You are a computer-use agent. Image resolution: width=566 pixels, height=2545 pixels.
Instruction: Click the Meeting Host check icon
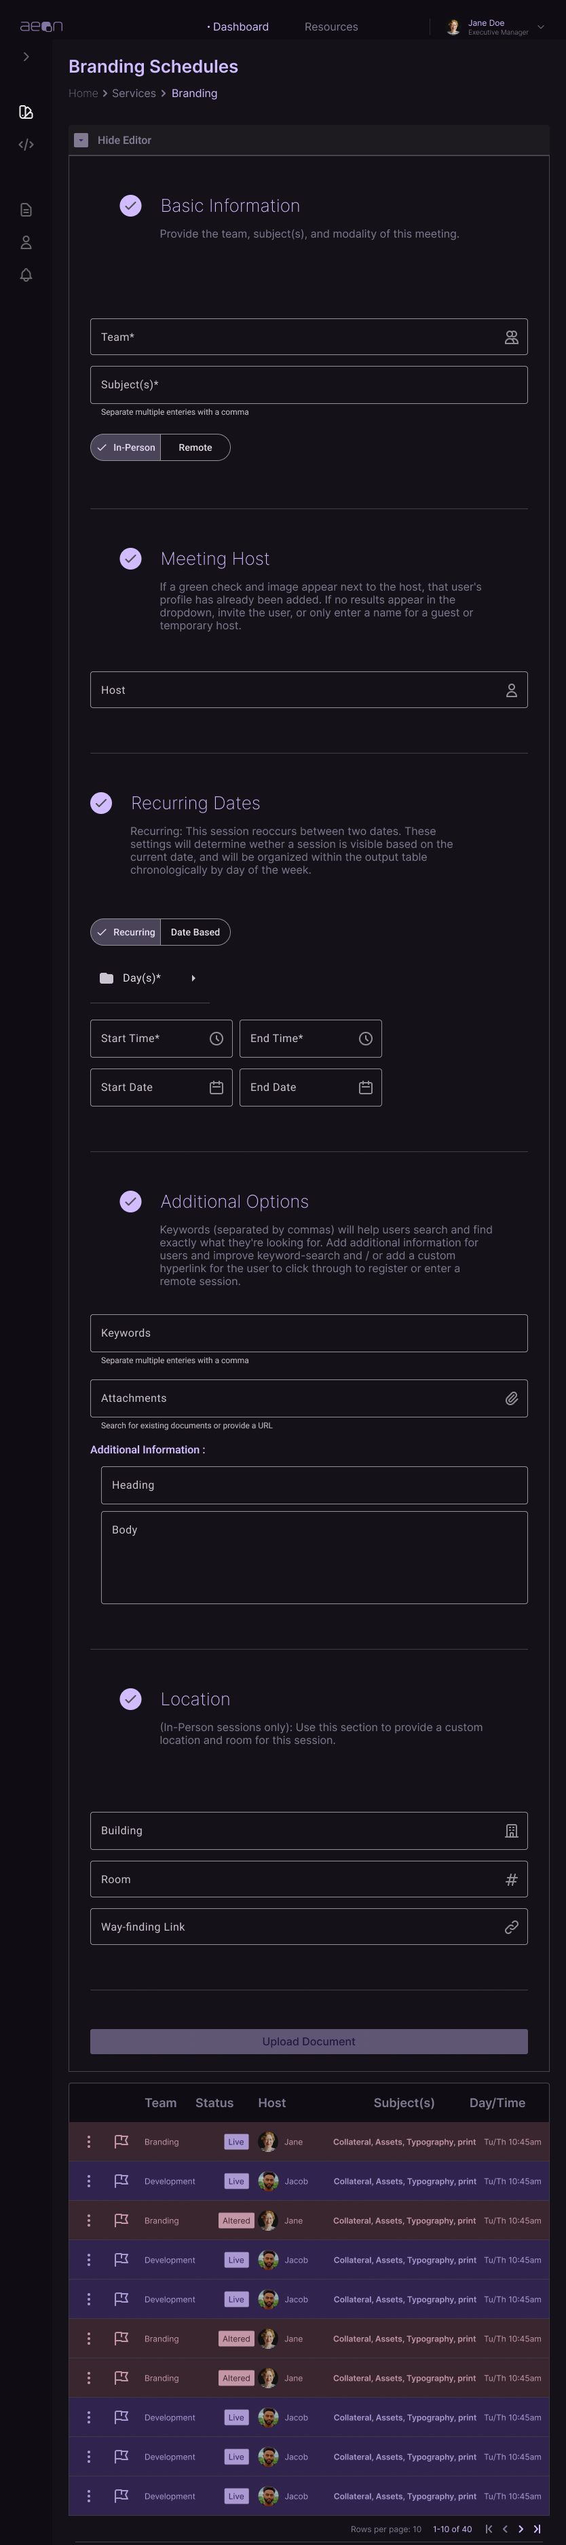coord(130,558)
